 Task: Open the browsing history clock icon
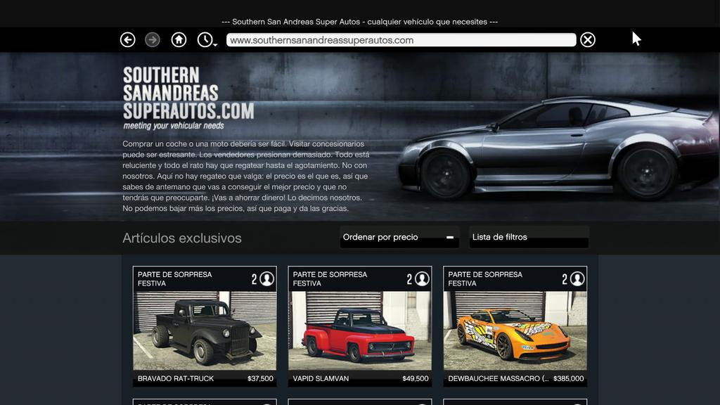[x=206, y=40]
